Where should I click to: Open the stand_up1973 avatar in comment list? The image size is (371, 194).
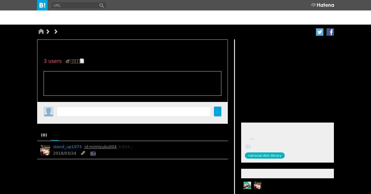pyautogui.click(x=45, y=150)
